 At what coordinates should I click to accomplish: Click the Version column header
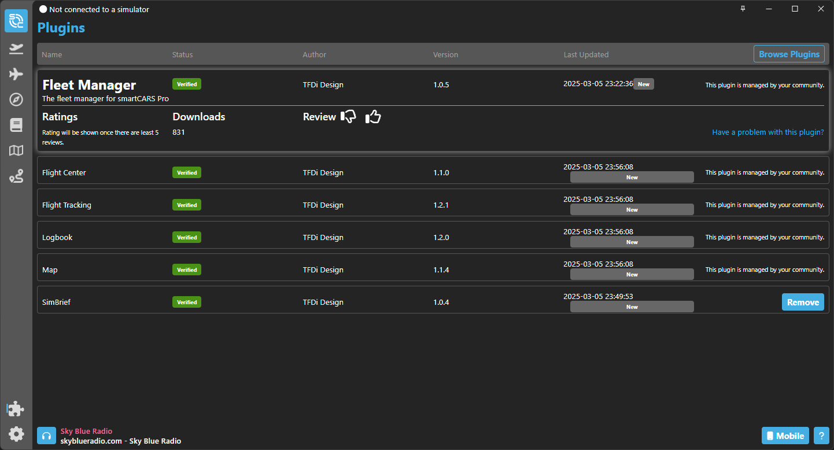click(445, 54)
